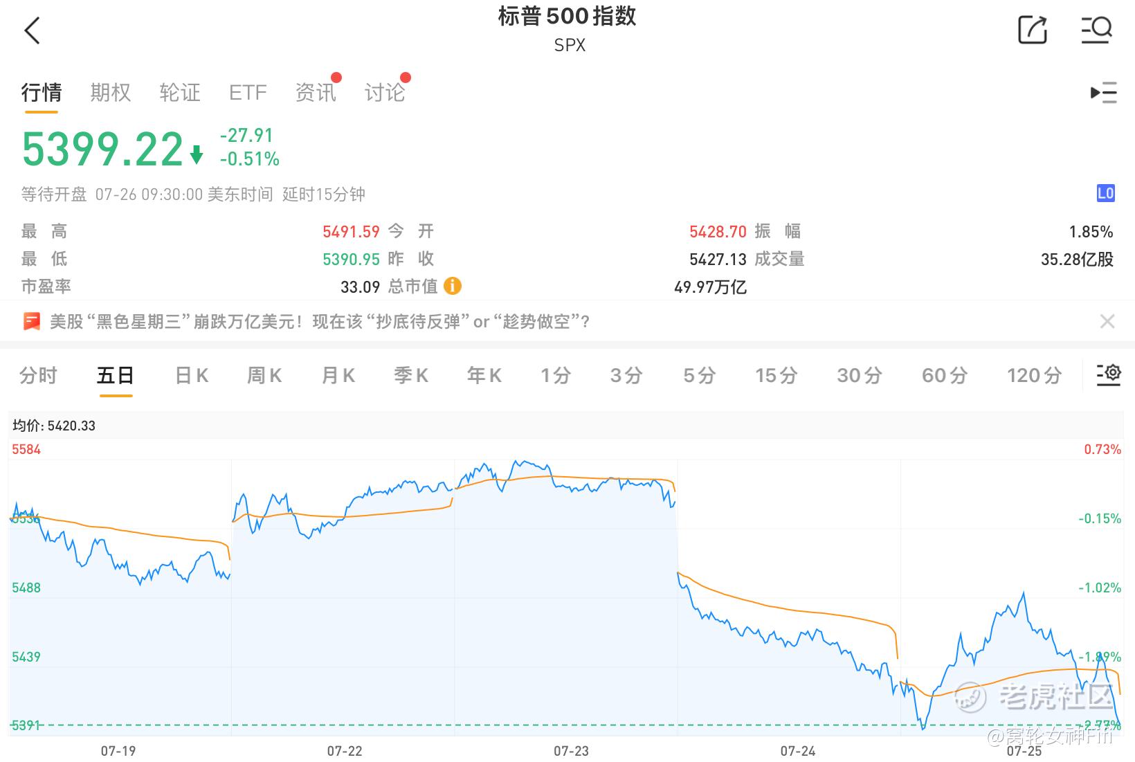
Task: Open the Black Wednesday news headline
Action: click(320, 321)
